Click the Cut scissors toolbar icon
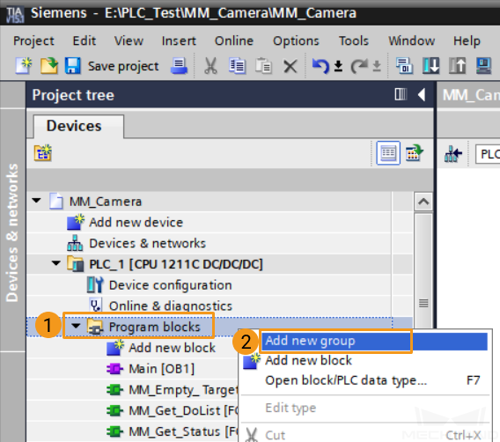The image size is (500, 442). 210,66
